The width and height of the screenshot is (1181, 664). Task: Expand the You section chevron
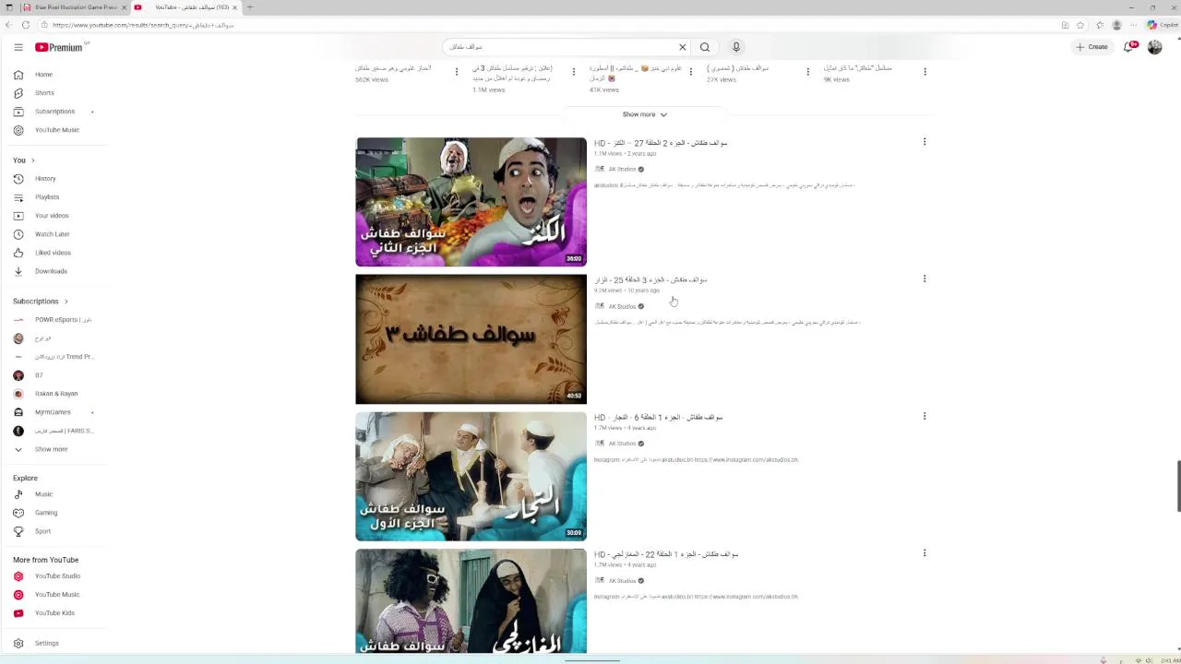click(34, 160)
